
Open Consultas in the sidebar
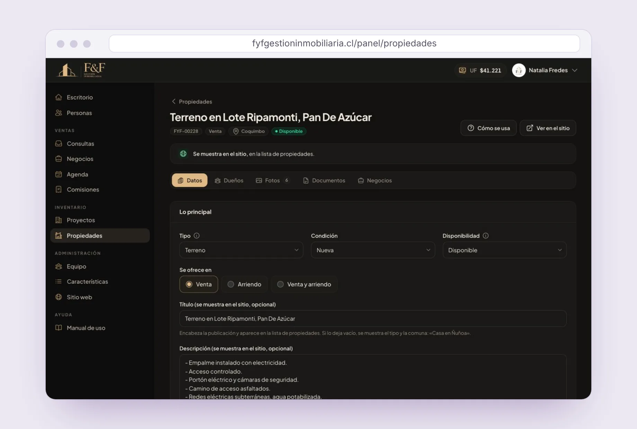(x=100, y=144)
